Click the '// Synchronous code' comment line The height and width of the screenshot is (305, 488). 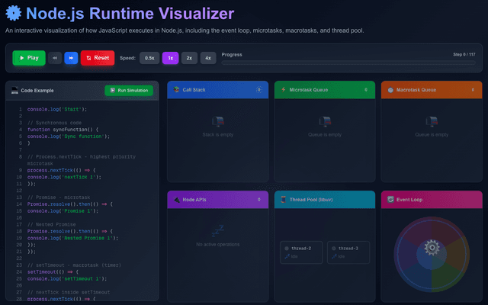[x=54, y=123]
